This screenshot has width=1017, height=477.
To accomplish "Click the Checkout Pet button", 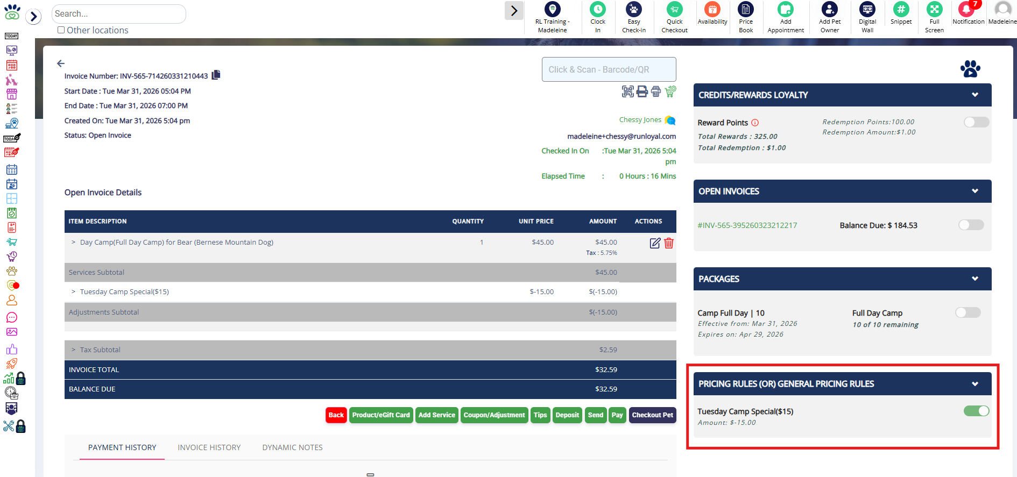I will point(652,415).
